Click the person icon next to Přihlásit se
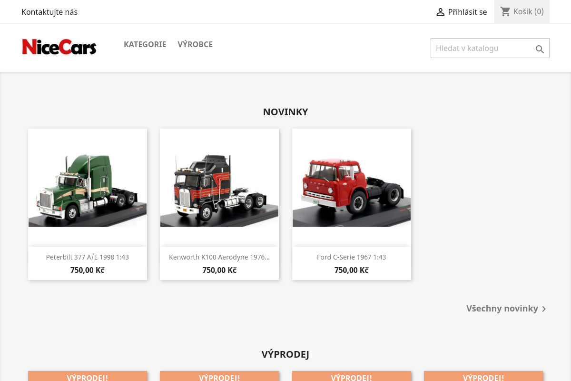Viewport: 571px width, 381px height. 440,11
